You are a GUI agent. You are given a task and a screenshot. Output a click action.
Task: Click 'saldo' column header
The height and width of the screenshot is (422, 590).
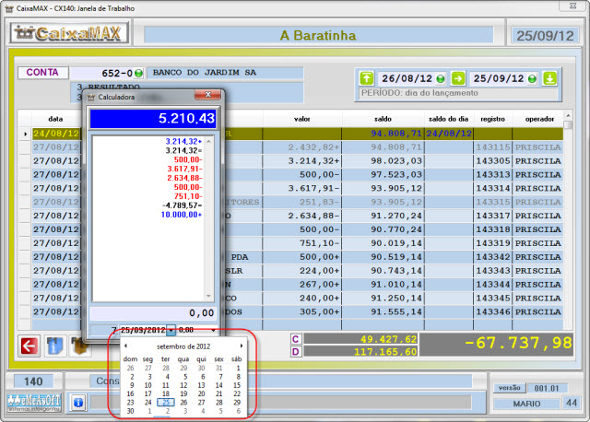tap(383, 119)
